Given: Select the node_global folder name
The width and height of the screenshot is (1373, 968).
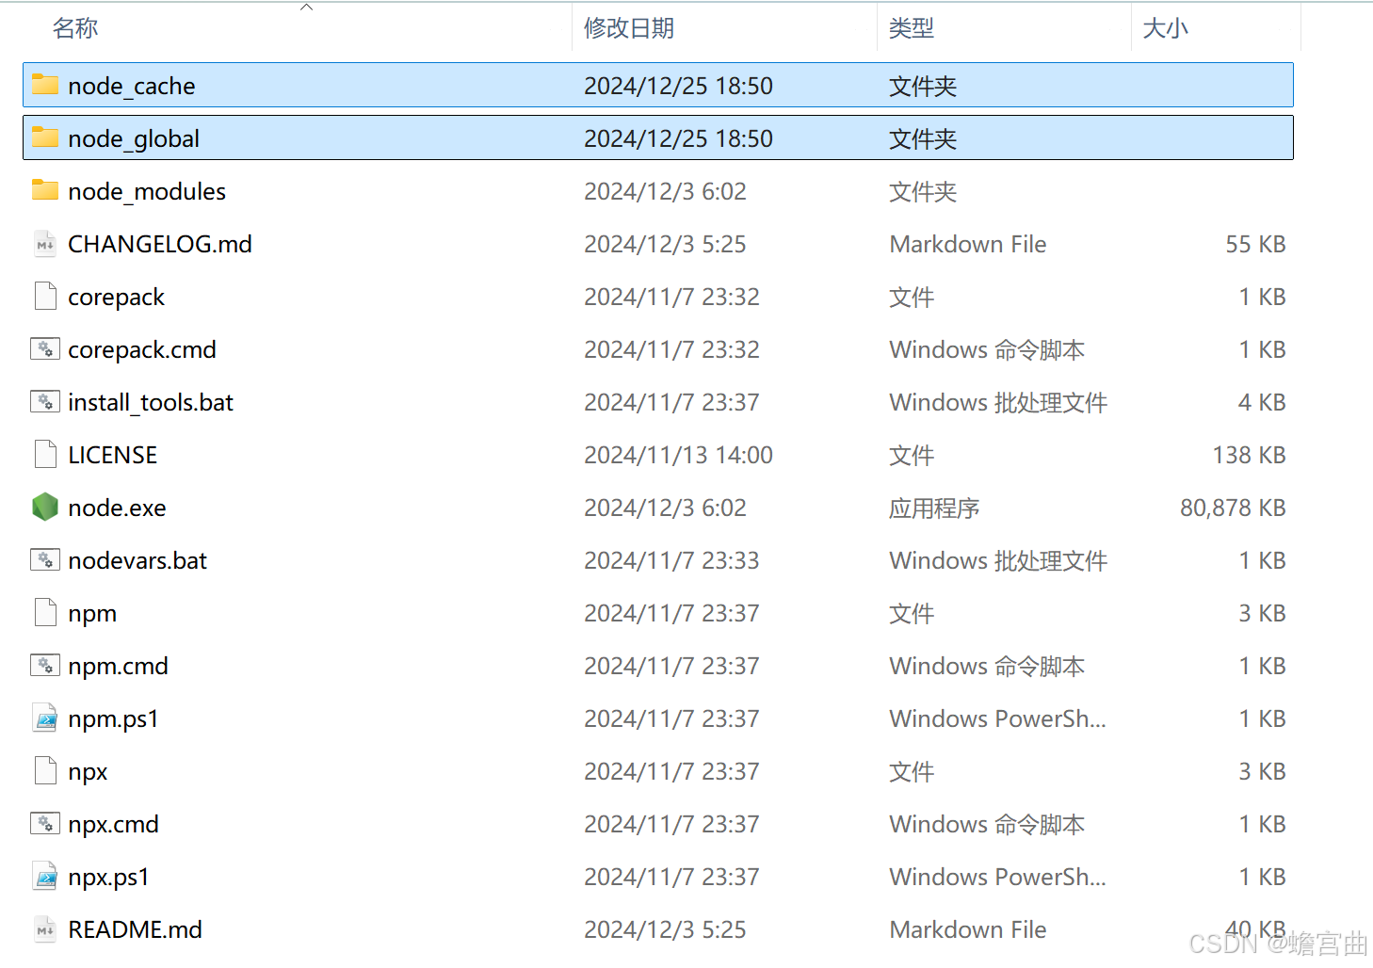Looking at the screenshot, I should (x=134, y=138).
